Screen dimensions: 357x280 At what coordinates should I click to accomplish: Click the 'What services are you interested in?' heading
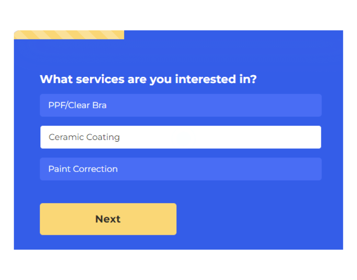coord(148,79)
